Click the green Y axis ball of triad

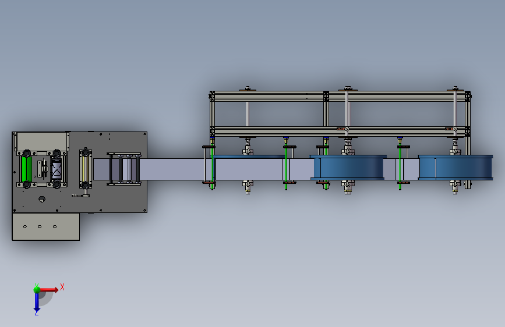point(37,289)
